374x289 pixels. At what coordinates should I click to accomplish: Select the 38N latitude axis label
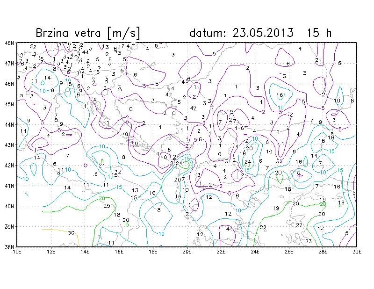9,247
